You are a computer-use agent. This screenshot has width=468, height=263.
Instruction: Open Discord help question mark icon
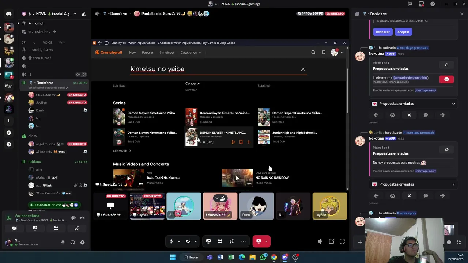433,4
